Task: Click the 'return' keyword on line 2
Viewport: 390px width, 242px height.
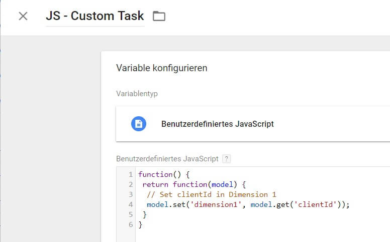Action: [x=156, y=185]
